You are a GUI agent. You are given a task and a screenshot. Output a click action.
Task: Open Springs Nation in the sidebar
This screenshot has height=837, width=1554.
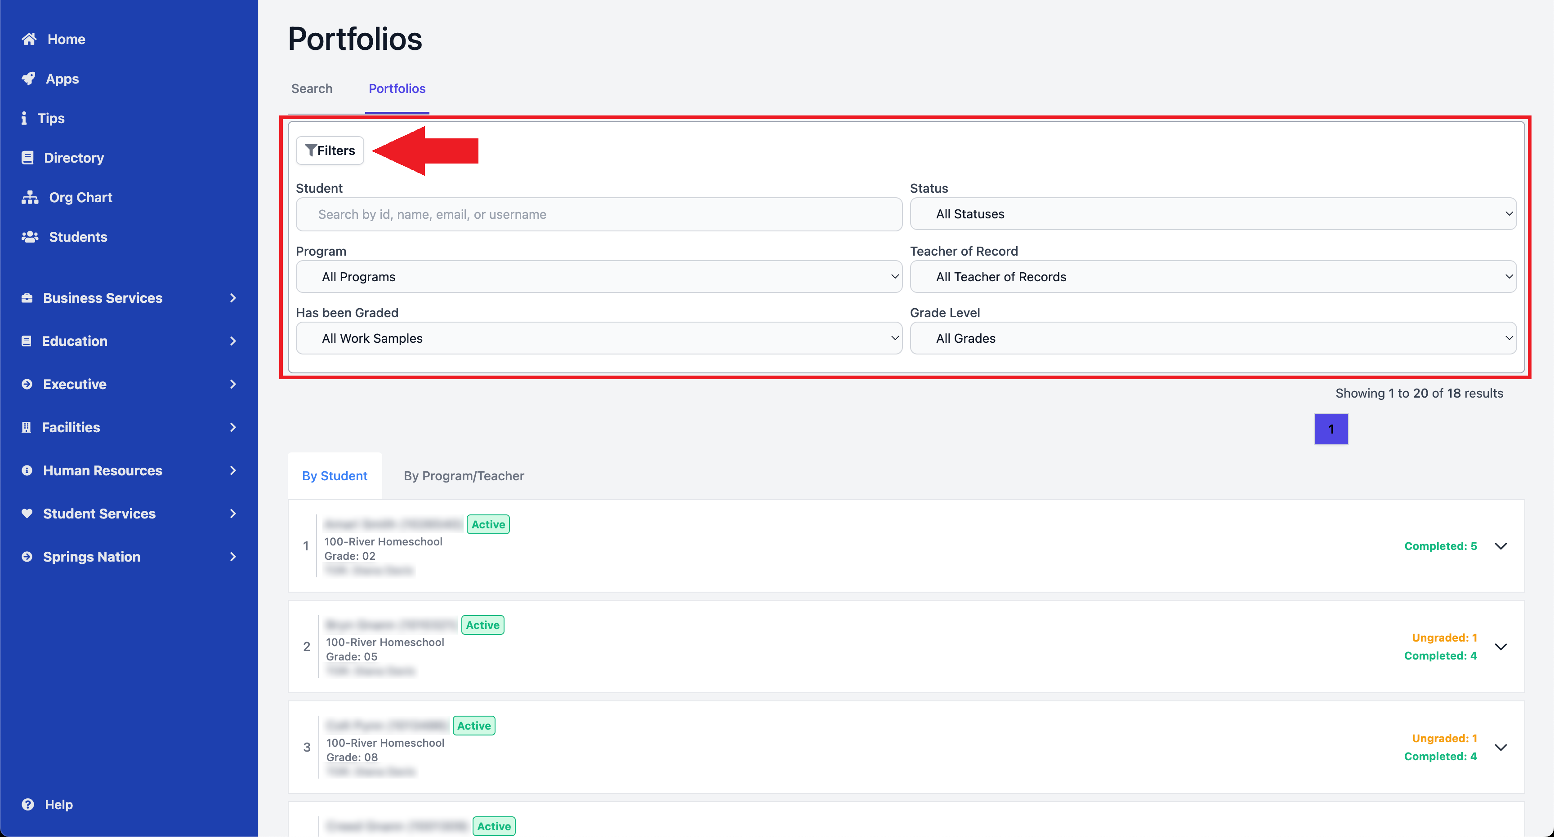point(26,556)
